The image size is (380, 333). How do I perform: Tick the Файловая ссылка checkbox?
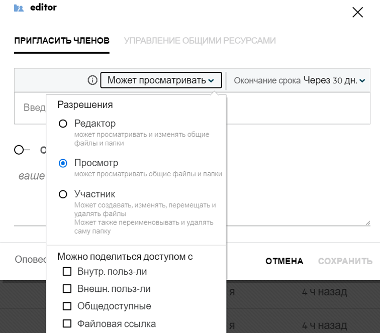click(67, 323)
